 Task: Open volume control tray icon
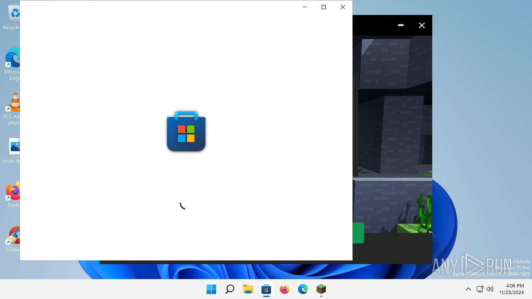pyautogui.click(x=490, y=289)
